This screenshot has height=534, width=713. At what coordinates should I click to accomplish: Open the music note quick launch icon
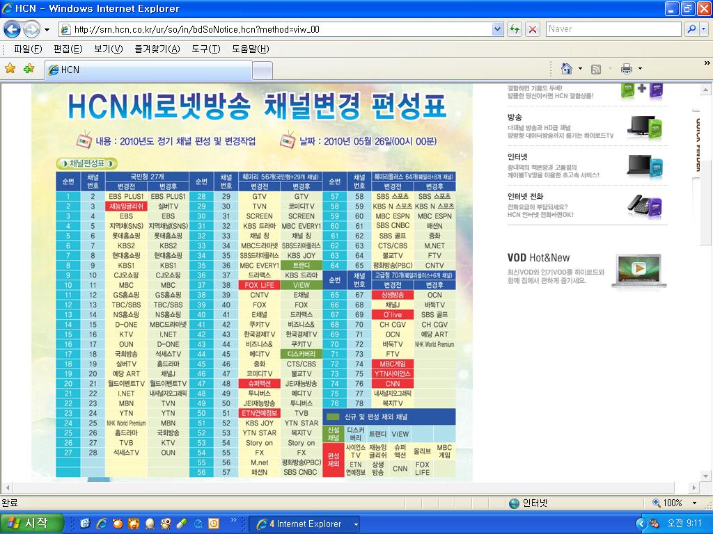(x=133, y=524)
